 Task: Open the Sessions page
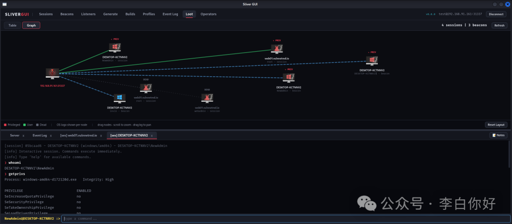(x=46, y=14)
